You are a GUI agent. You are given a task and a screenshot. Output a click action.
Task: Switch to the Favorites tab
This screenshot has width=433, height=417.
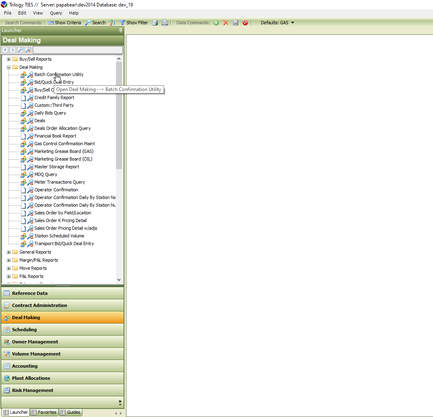(x=44, y=412)
